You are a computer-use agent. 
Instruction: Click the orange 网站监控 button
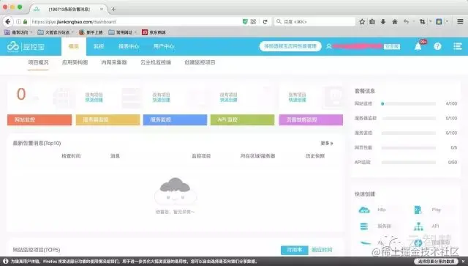(x=39, y=119)
